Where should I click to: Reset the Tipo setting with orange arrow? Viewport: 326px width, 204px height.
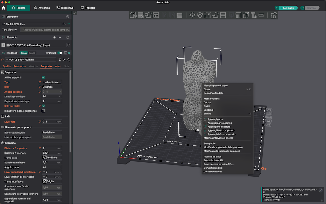pos(40,82)
